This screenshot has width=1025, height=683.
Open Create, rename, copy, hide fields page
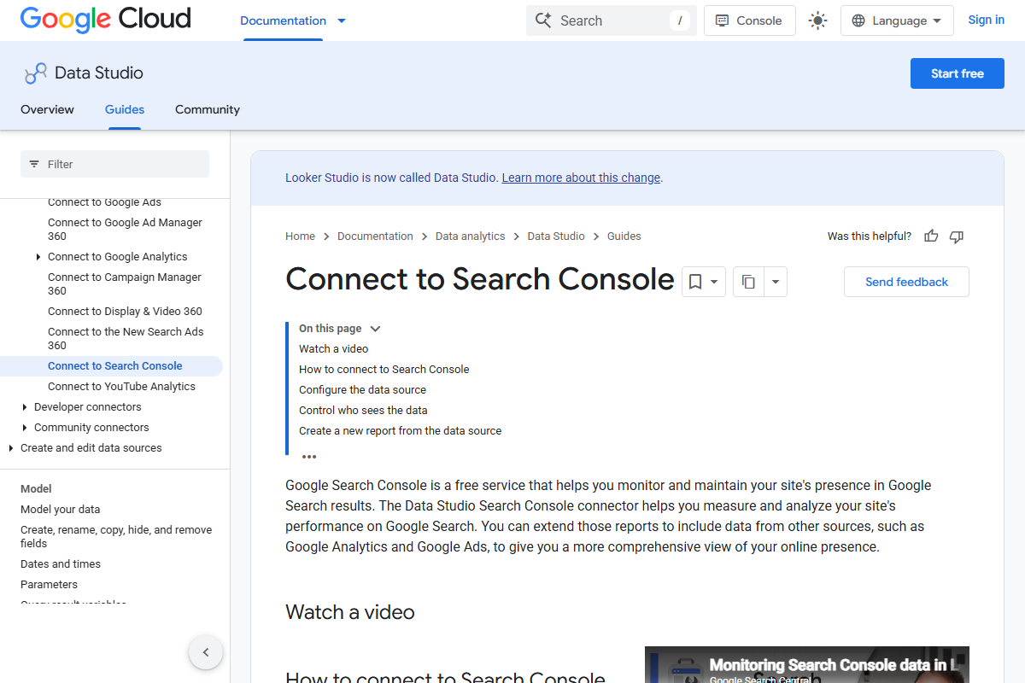[116, 537]
